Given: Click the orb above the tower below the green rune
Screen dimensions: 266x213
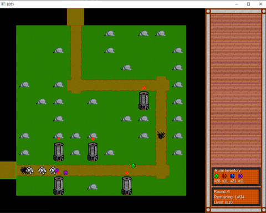Looking at the screenshot, I should click(x=127, y=173).
